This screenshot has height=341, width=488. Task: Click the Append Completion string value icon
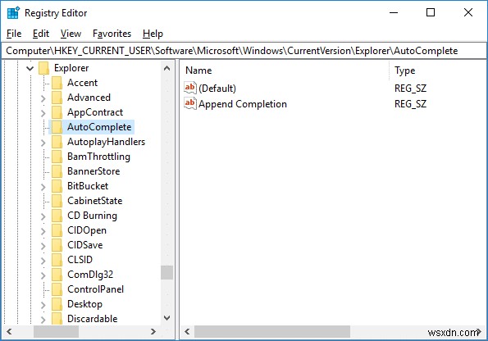190,103
